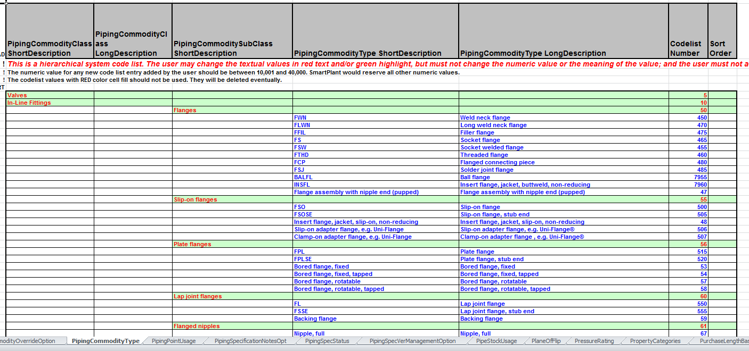Select the PressureRating sheet tab
The image size is (749, 351).
pos(594,341)
